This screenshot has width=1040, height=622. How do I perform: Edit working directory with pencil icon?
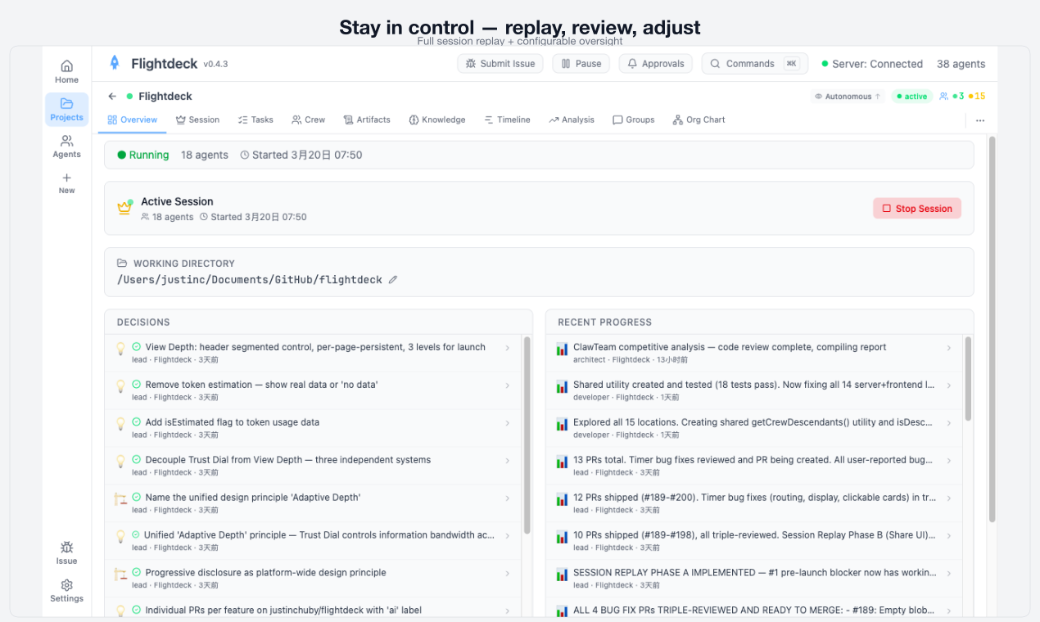click(x=393, y=280)
